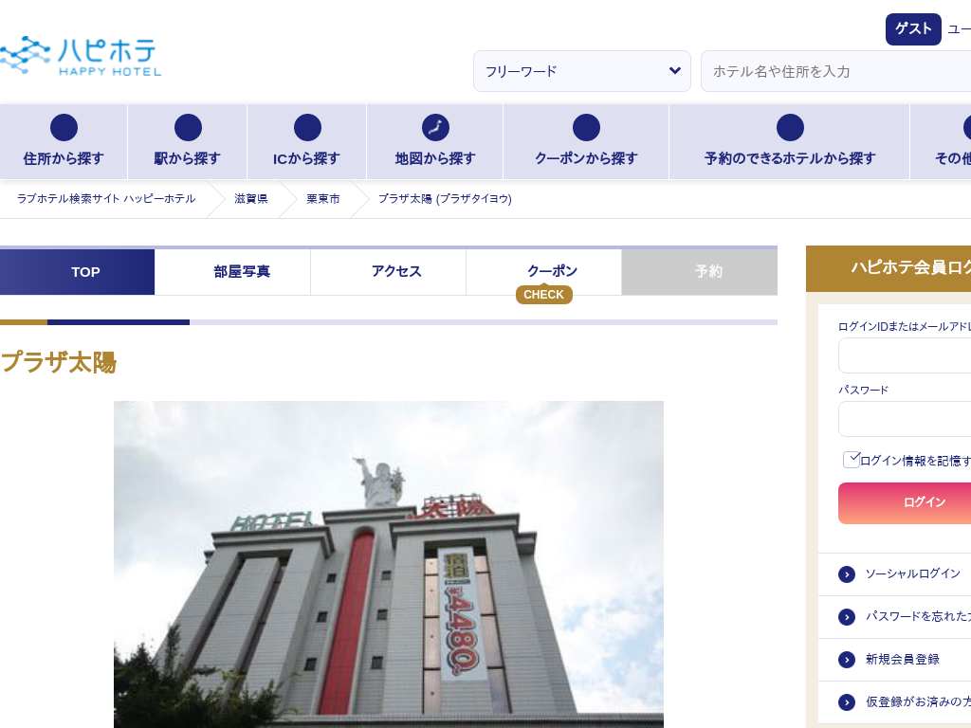Image resolution: width=971 pixels, height=728 pixels.
Task: Click the reservable hotels search icon
Action: coord(790,127)
